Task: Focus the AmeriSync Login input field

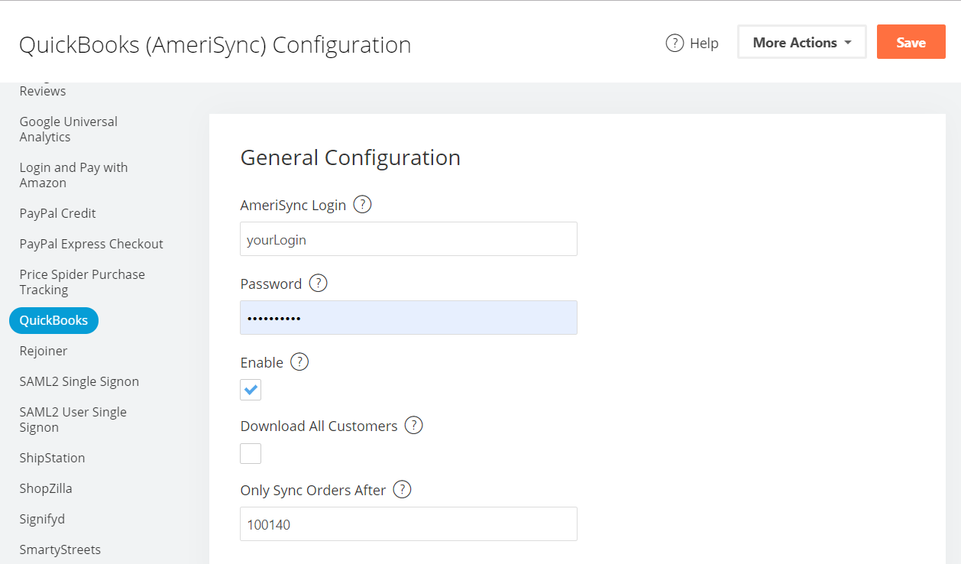Action: [409, 239]
